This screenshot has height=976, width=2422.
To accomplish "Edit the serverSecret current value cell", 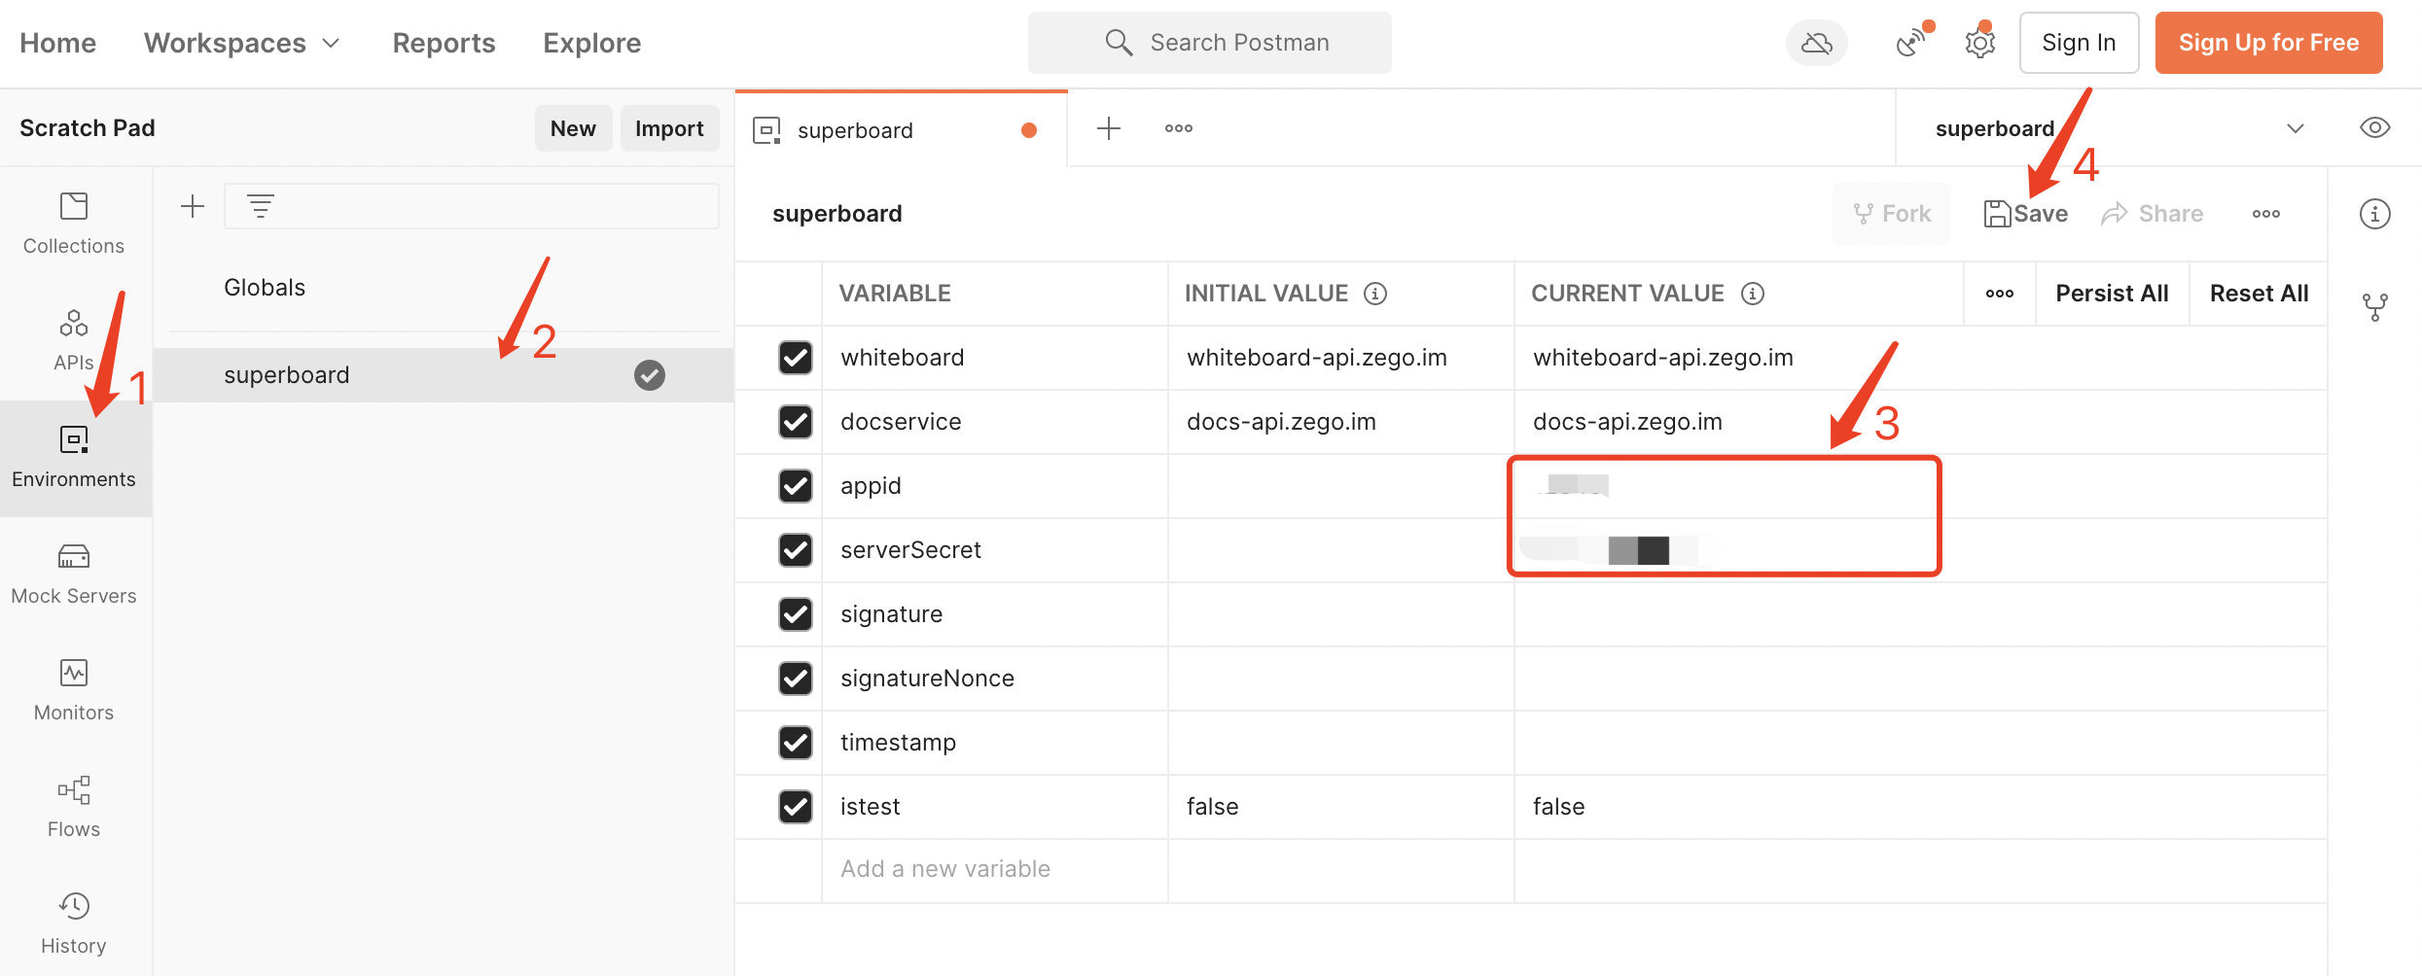I will (1920, 550).
